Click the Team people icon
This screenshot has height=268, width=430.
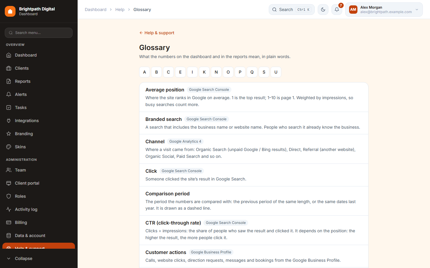9,170
